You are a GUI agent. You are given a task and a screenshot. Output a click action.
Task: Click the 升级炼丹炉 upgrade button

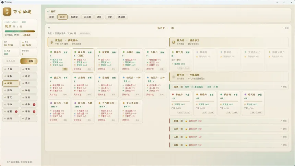[x=85, y=33]
